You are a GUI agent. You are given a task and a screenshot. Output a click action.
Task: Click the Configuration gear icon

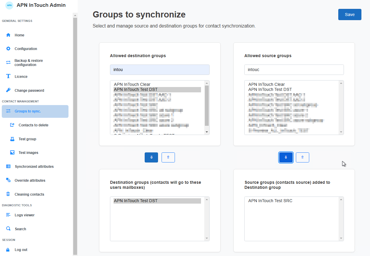pos(8,49)
